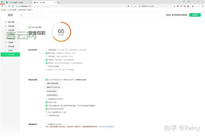Click the address bar URL field

pos(71,6)
